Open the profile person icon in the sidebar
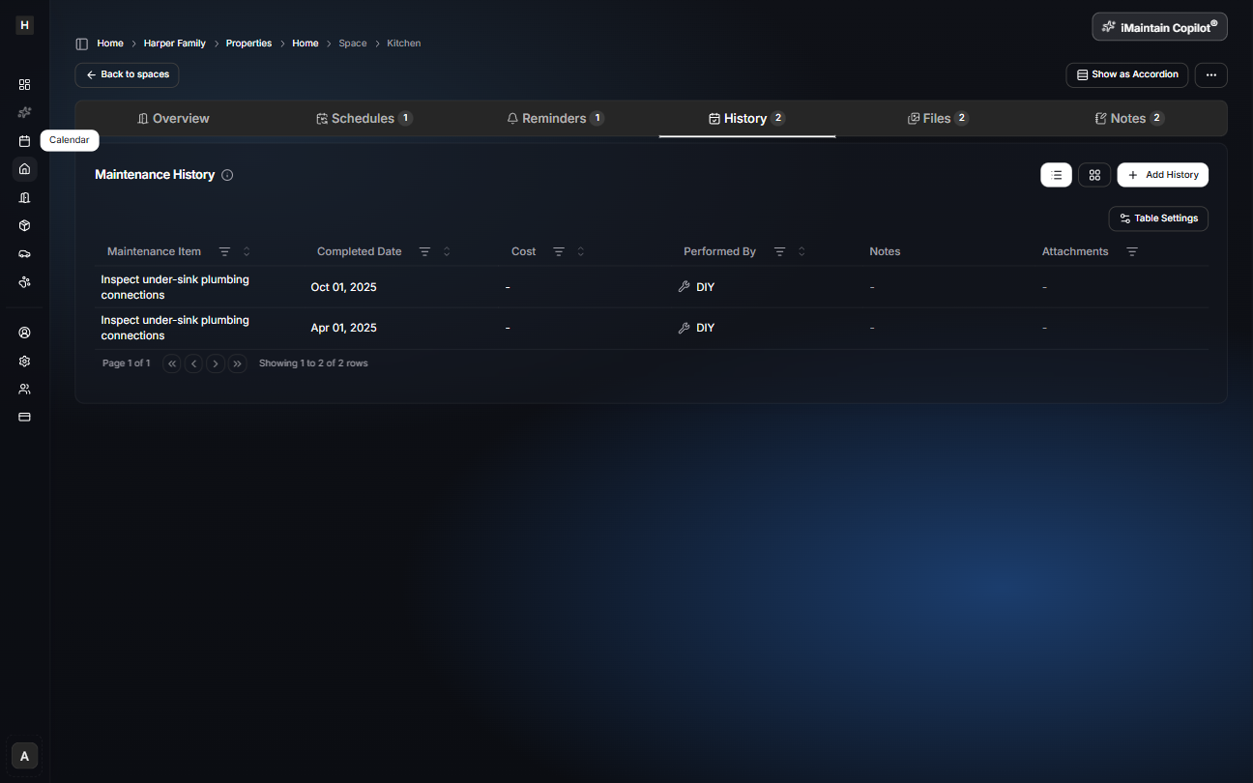 coord(24,332)
